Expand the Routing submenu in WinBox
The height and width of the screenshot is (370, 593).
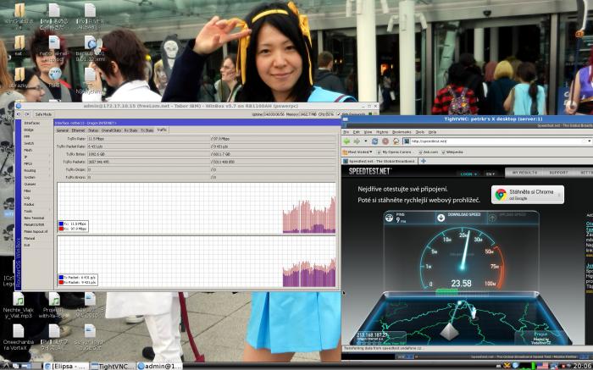(x=30, y=171)
